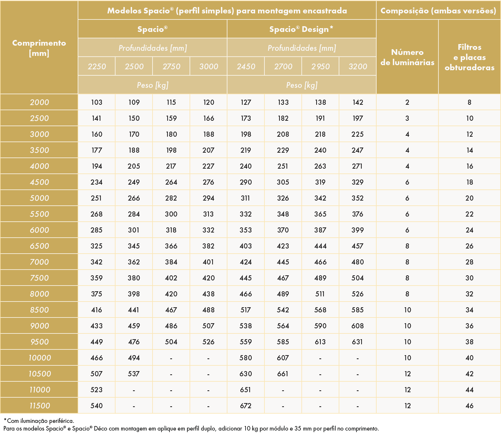This screenshot has width=501, height=435.
Task: Select the 2750 depth column header
Action: click(171, 66)
